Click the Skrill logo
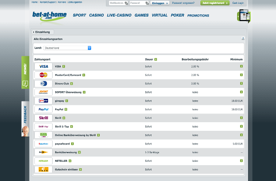276x181 pixels. pyautogui.click(x=43, y=118)
